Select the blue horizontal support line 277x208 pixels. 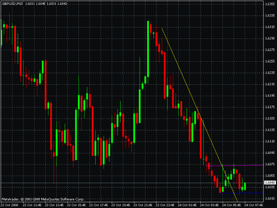click(241, 193)
